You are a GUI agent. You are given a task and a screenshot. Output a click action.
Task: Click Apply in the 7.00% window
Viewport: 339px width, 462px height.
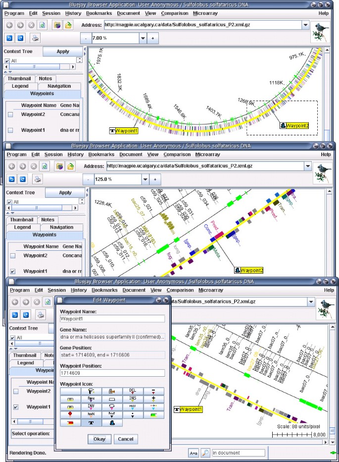click(x=63, y=51)
